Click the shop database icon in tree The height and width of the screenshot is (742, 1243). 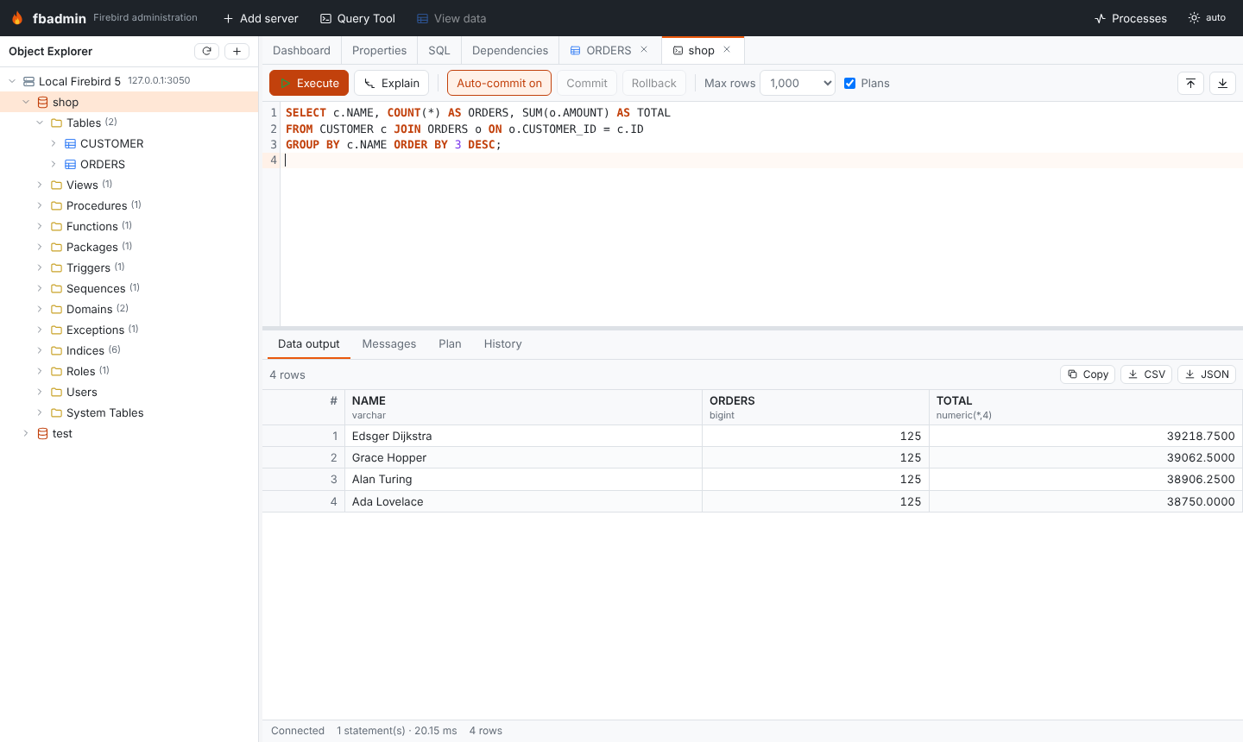[42, 102]
